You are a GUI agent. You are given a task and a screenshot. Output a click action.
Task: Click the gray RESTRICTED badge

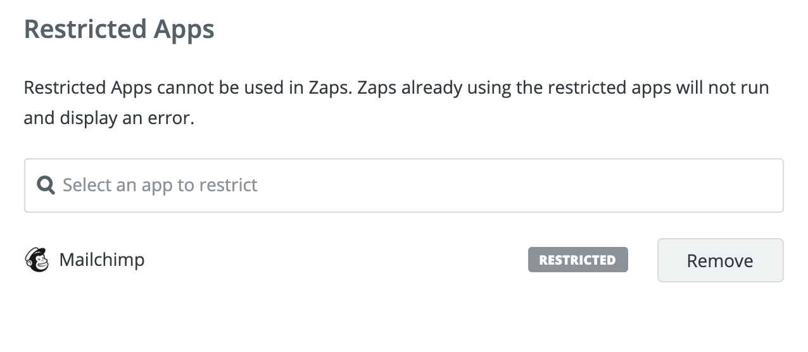pos(578,260)
